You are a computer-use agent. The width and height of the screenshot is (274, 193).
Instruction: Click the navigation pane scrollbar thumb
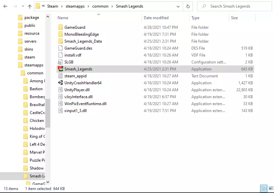pos(48,113)
